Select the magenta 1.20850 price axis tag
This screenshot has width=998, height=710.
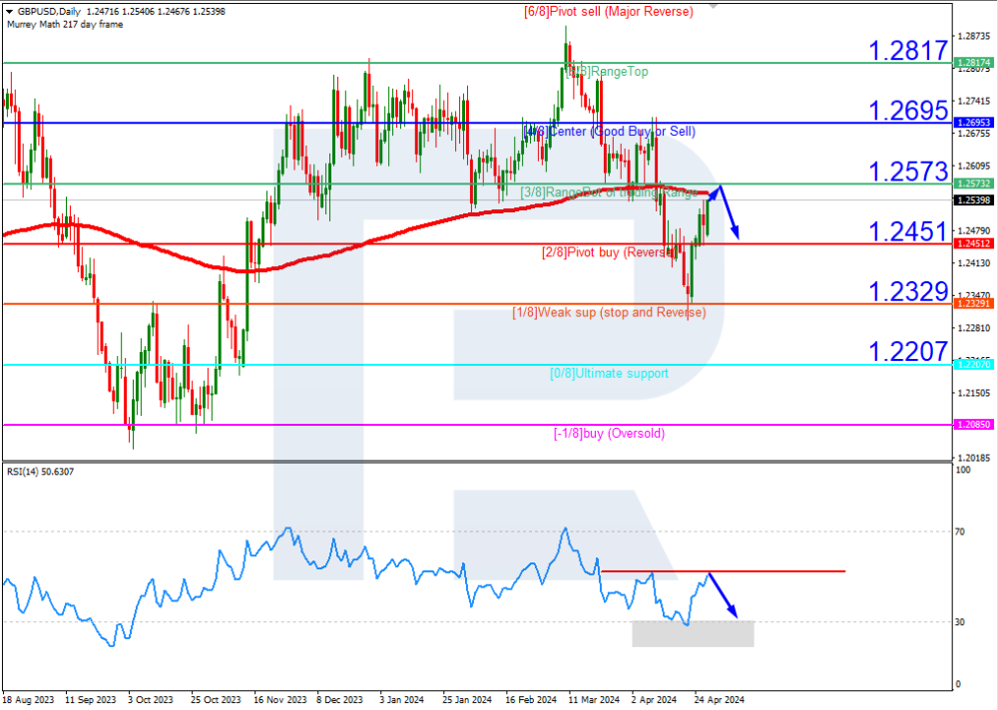pyautogui.click(x=972, y=425)
